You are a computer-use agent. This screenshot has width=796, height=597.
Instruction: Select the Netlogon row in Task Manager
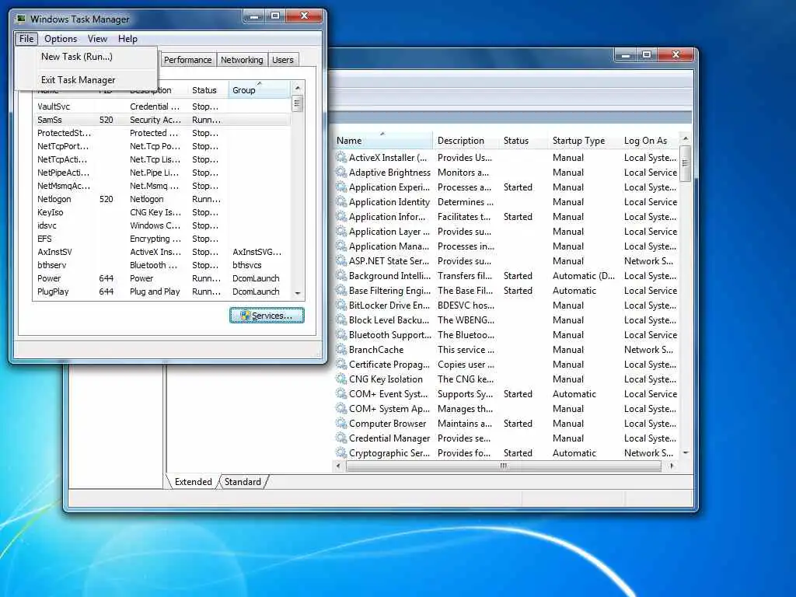coord(162,199)
